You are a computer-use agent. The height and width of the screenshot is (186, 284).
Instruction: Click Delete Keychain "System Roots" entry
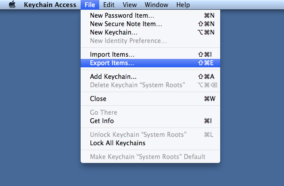click(x=137, y=85)
